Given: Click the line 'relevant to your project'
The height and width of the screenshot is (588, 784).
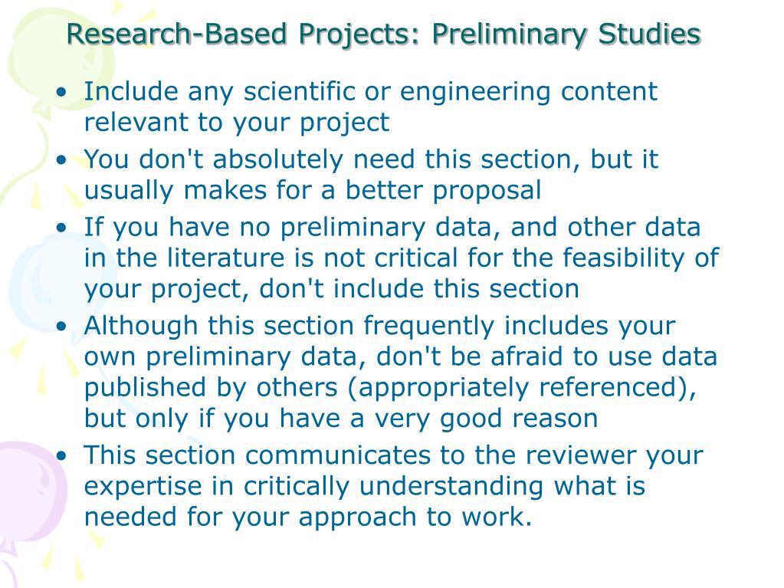Looking at the screenshot, I should (237, 123).
